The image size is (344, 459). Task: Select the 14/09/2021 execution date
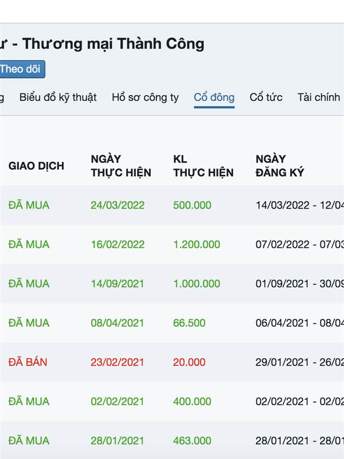118,283
